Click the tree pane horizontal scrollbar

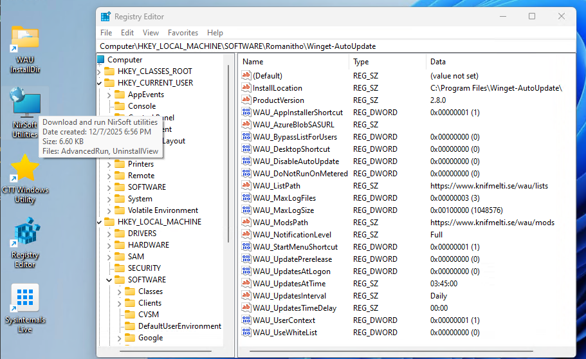click(165, 351)
